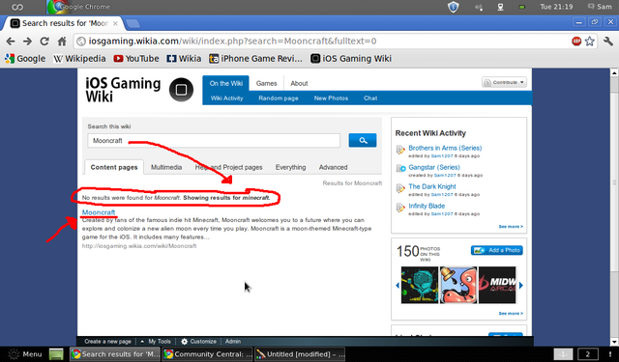Open Random page in the blue bar
The height and width of the screenshot is (362, 619).
click(x=279, y=98)
